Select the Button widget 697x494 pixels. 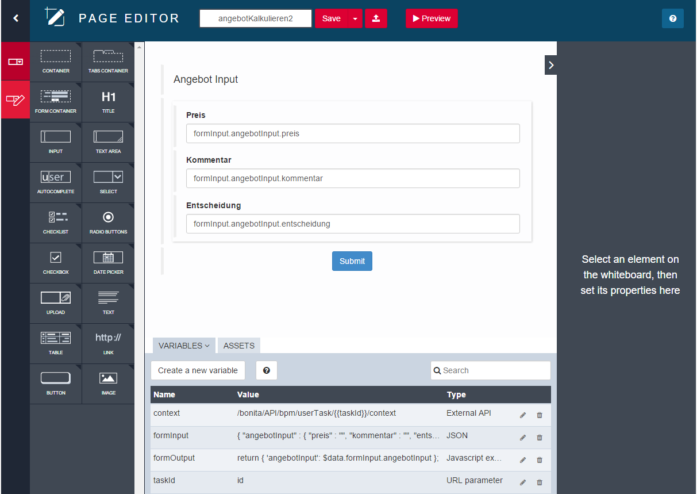(56, 384)
